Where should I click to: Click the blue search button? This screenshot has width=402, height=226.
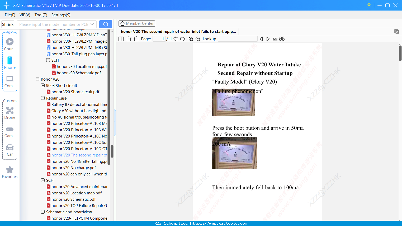[106, 24]
